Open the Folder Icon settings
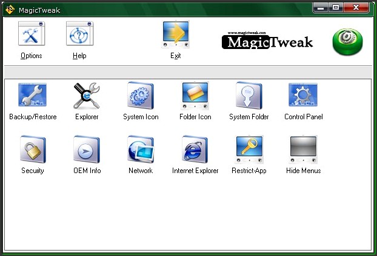377x256 pixels. tap(195, 96)
